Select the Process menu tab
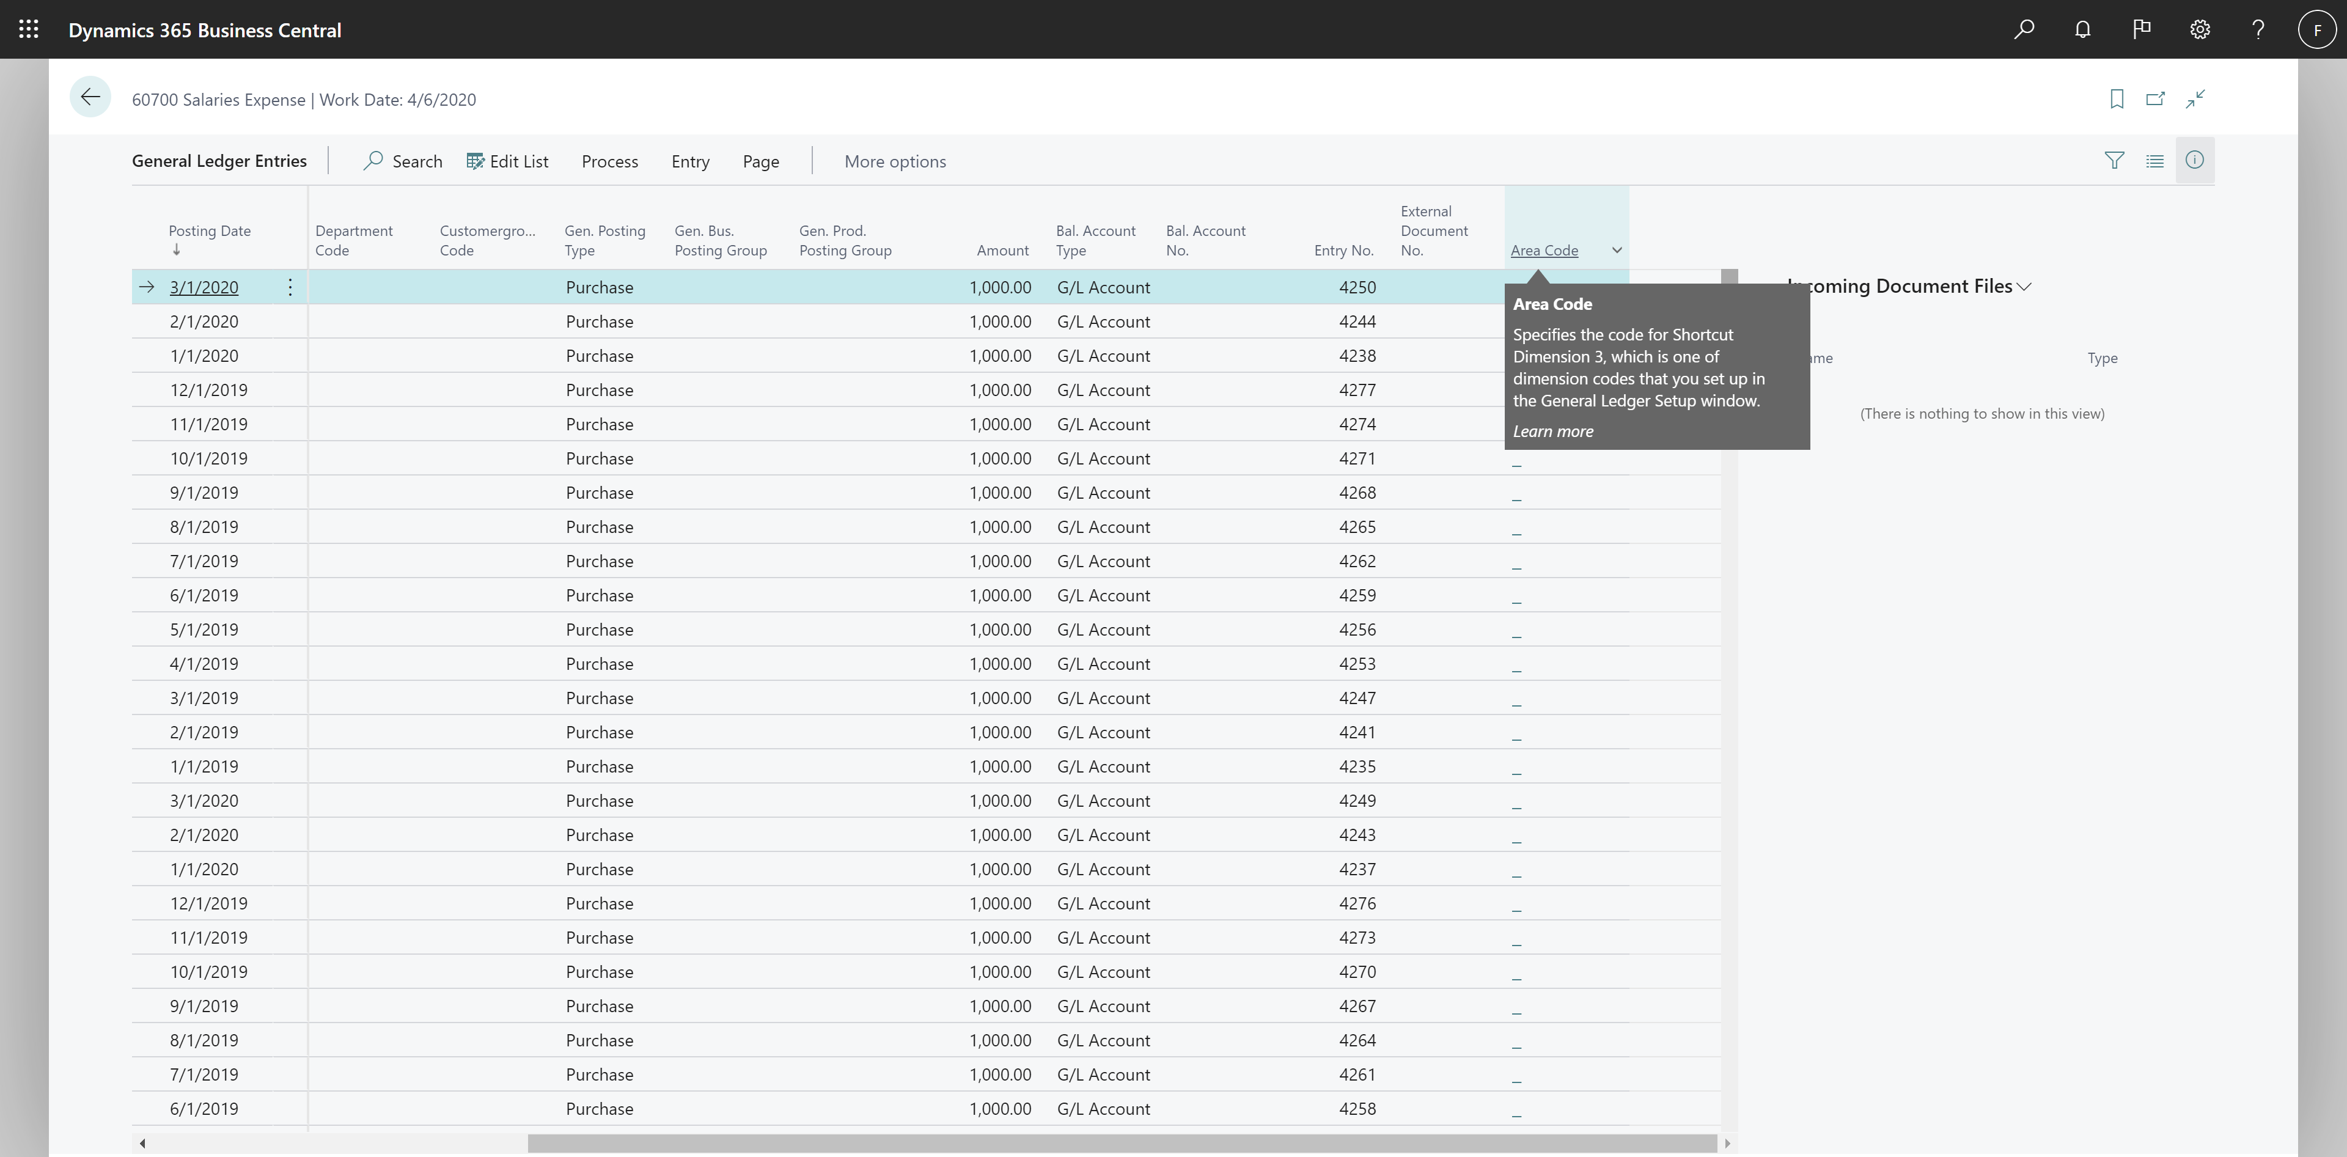The height and width of the screenshot is (1157, 2347). pos(609,160)
